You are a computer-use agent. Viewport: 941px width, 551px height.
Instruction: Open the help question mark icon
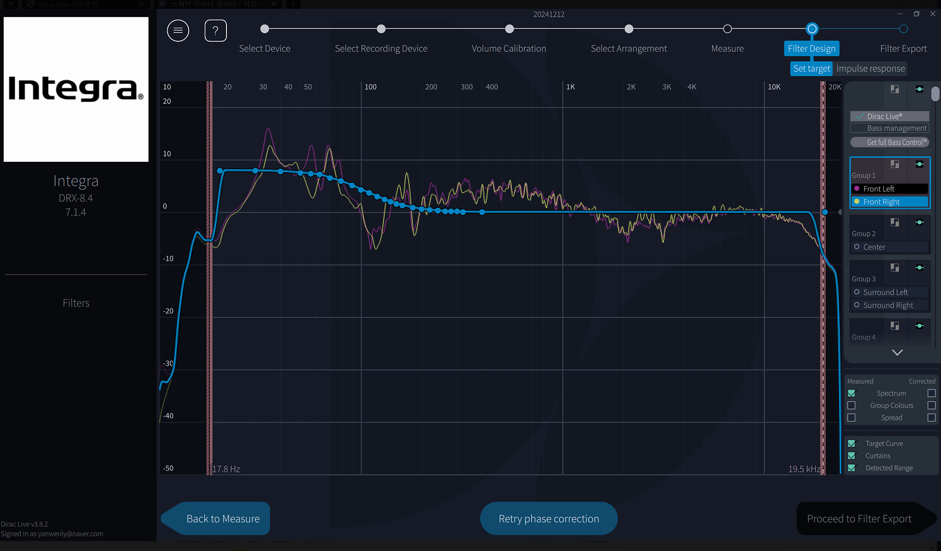pos(215,31)
